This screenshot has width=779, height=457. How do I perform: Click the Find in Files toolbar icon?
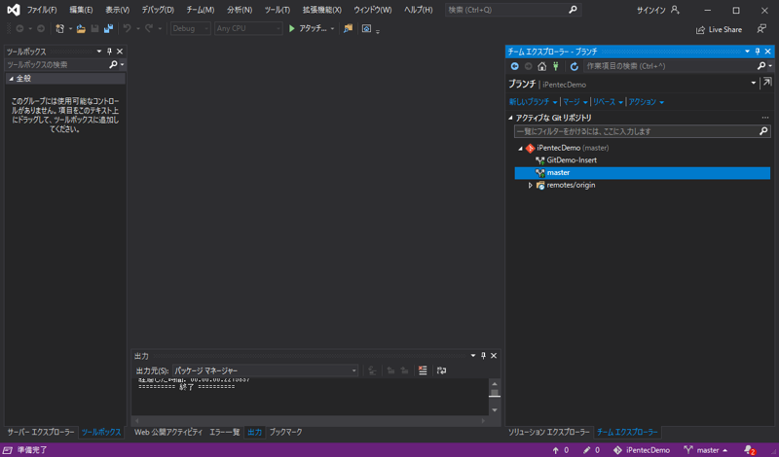coord(349,29)
